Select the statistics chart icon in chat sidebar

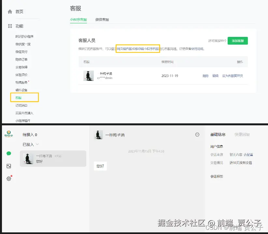point(8,166)
